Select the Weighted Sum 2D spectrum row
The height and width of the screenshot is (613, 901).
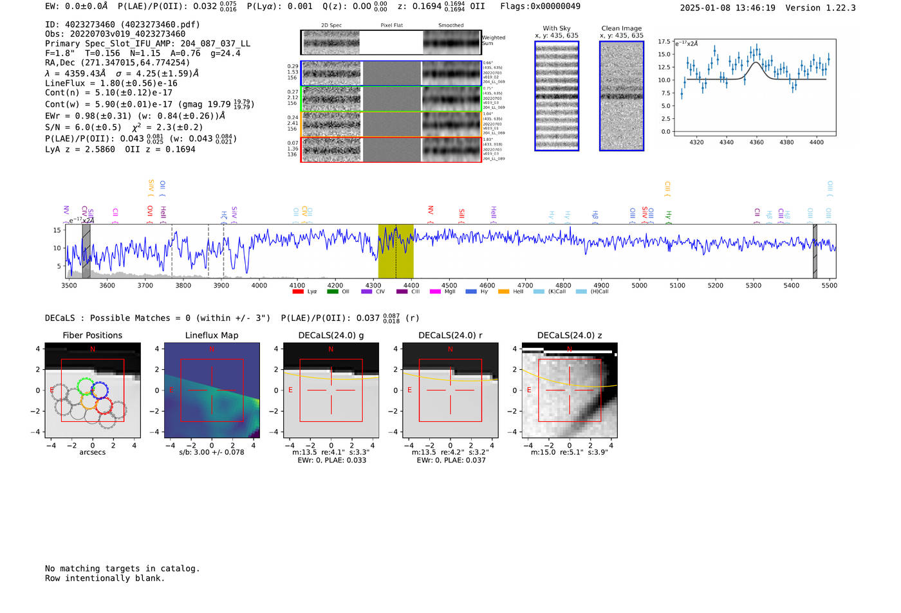(391, 42)
